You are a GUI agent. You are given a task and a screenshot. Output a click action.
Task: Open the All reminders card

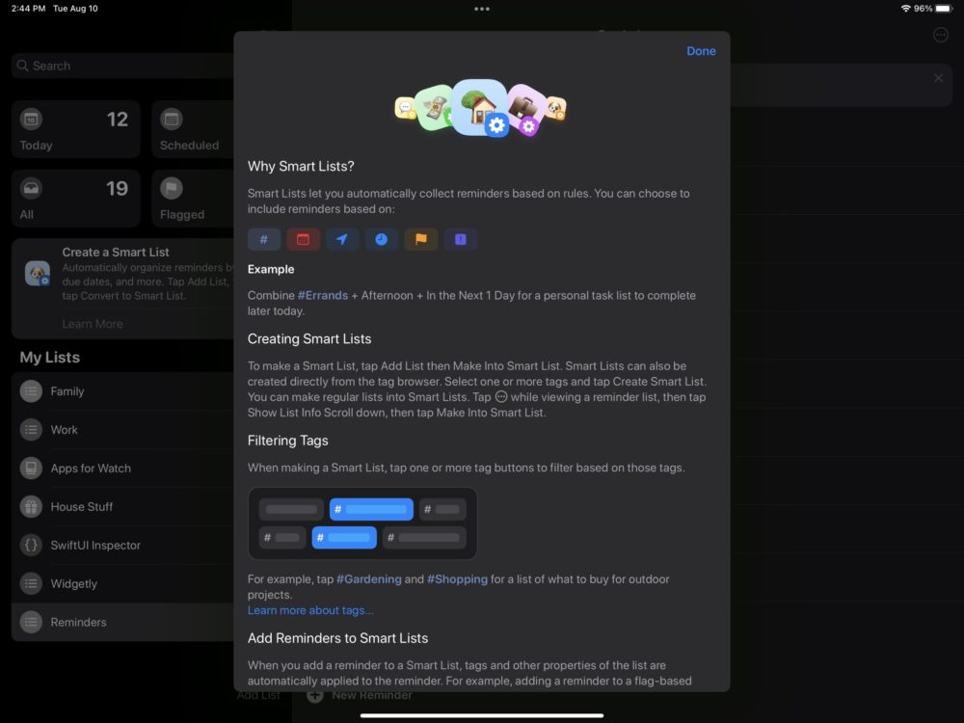tap(75, 200)
